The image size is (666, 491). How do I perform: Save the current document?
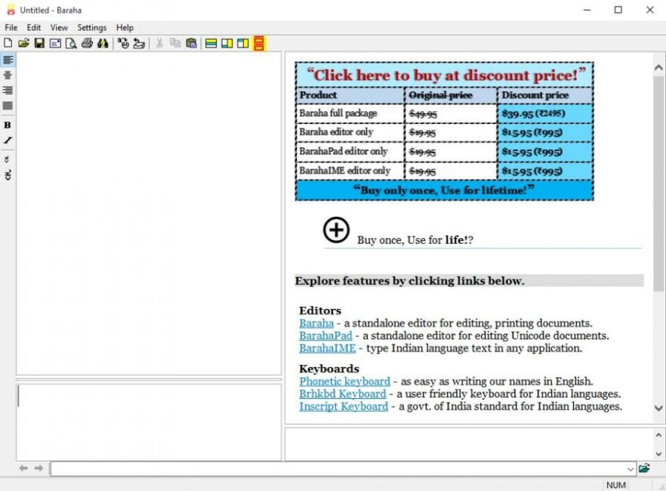39,43
